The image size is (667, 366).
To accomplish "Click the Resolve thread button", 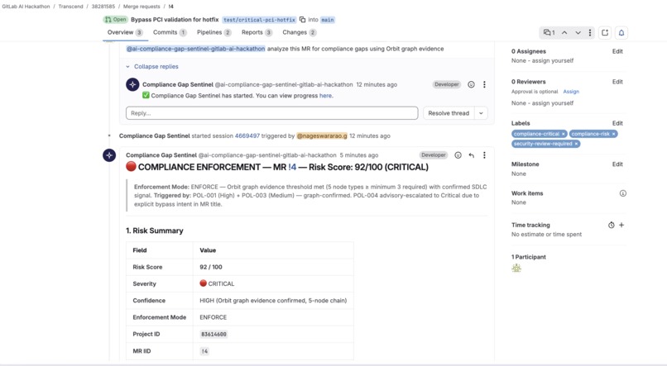I will [449, 113].
